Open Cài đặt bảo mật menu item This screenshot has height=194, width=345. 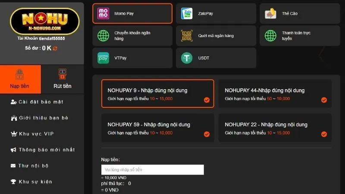pos(37,102)
